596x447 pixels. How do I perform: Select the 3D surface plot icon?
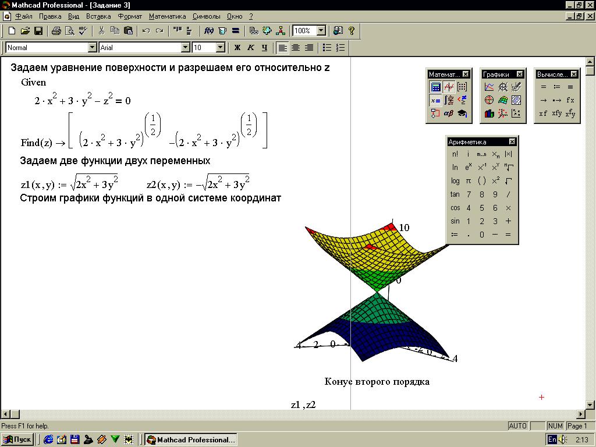click(x=502, y=100)
